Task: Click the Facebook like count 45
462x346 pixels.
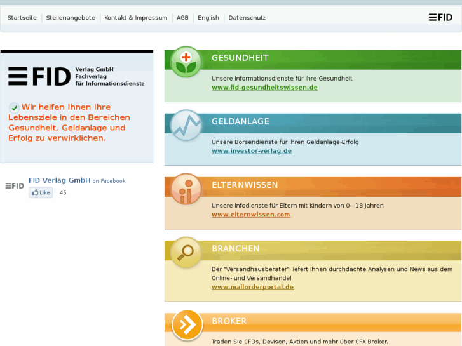Action: 63,192
